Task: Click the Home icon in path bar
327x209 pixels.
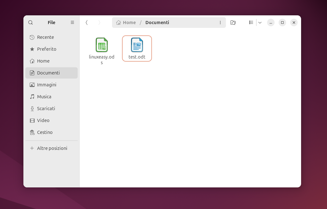Action: [x=119, y=23]
